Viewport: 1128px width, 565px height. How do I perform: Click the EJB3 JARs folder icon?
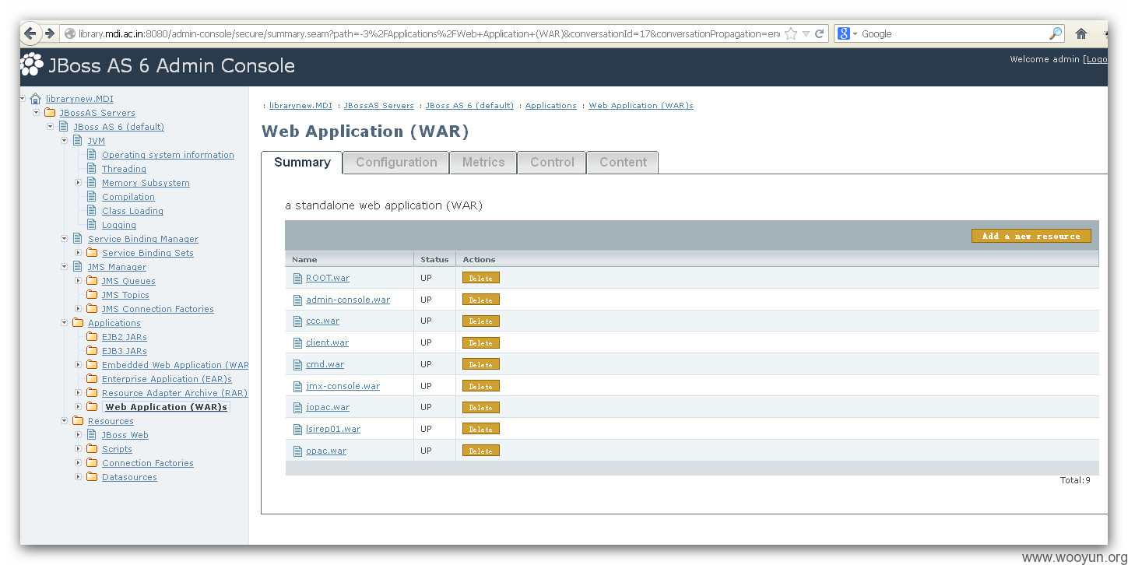92,351
